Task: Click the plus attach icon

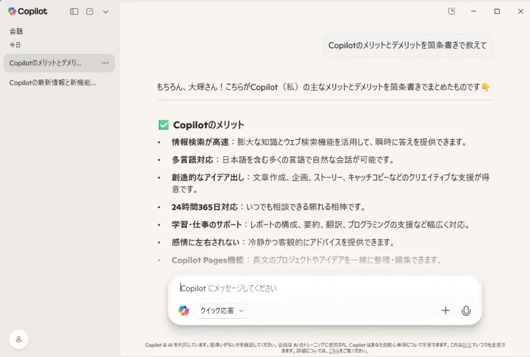Action: 446,310
